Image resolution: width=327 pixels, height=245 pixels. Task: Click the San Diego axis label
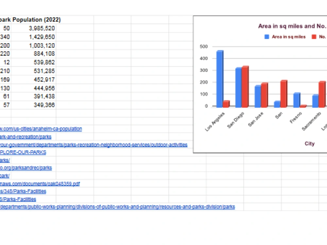[236, 120]
